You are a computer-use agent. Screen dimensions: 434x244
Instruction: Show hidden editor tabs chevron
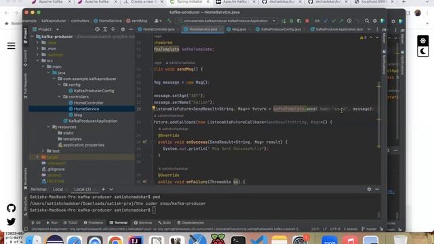tap(369, 29)
